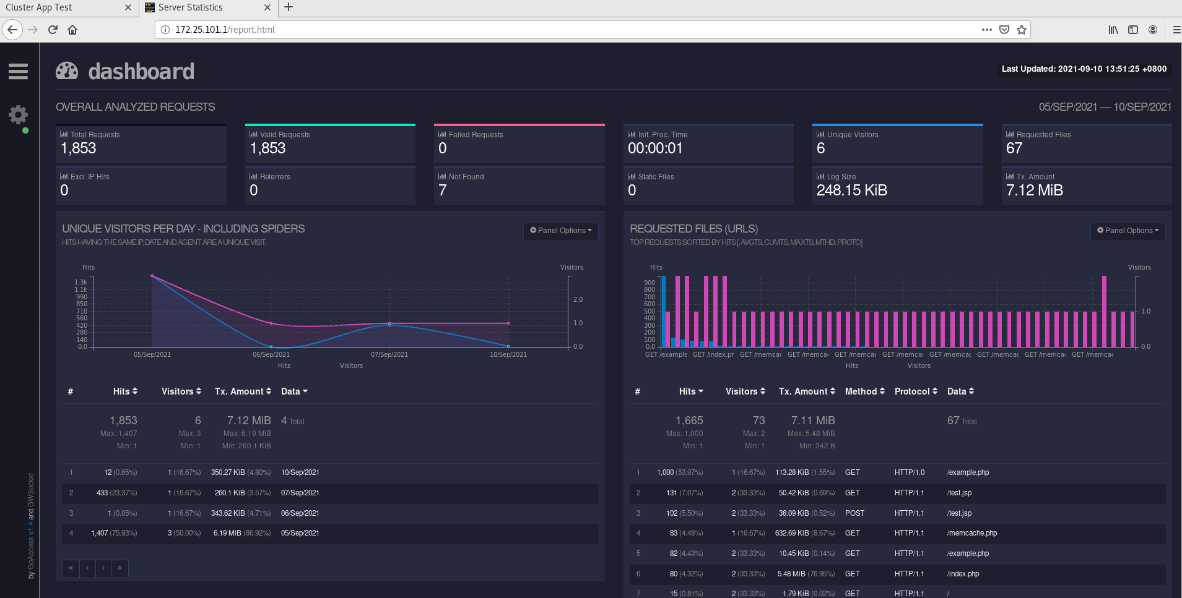Sort visitors table by Data column
Viewport: 1182px width, 598px height.
294,391
